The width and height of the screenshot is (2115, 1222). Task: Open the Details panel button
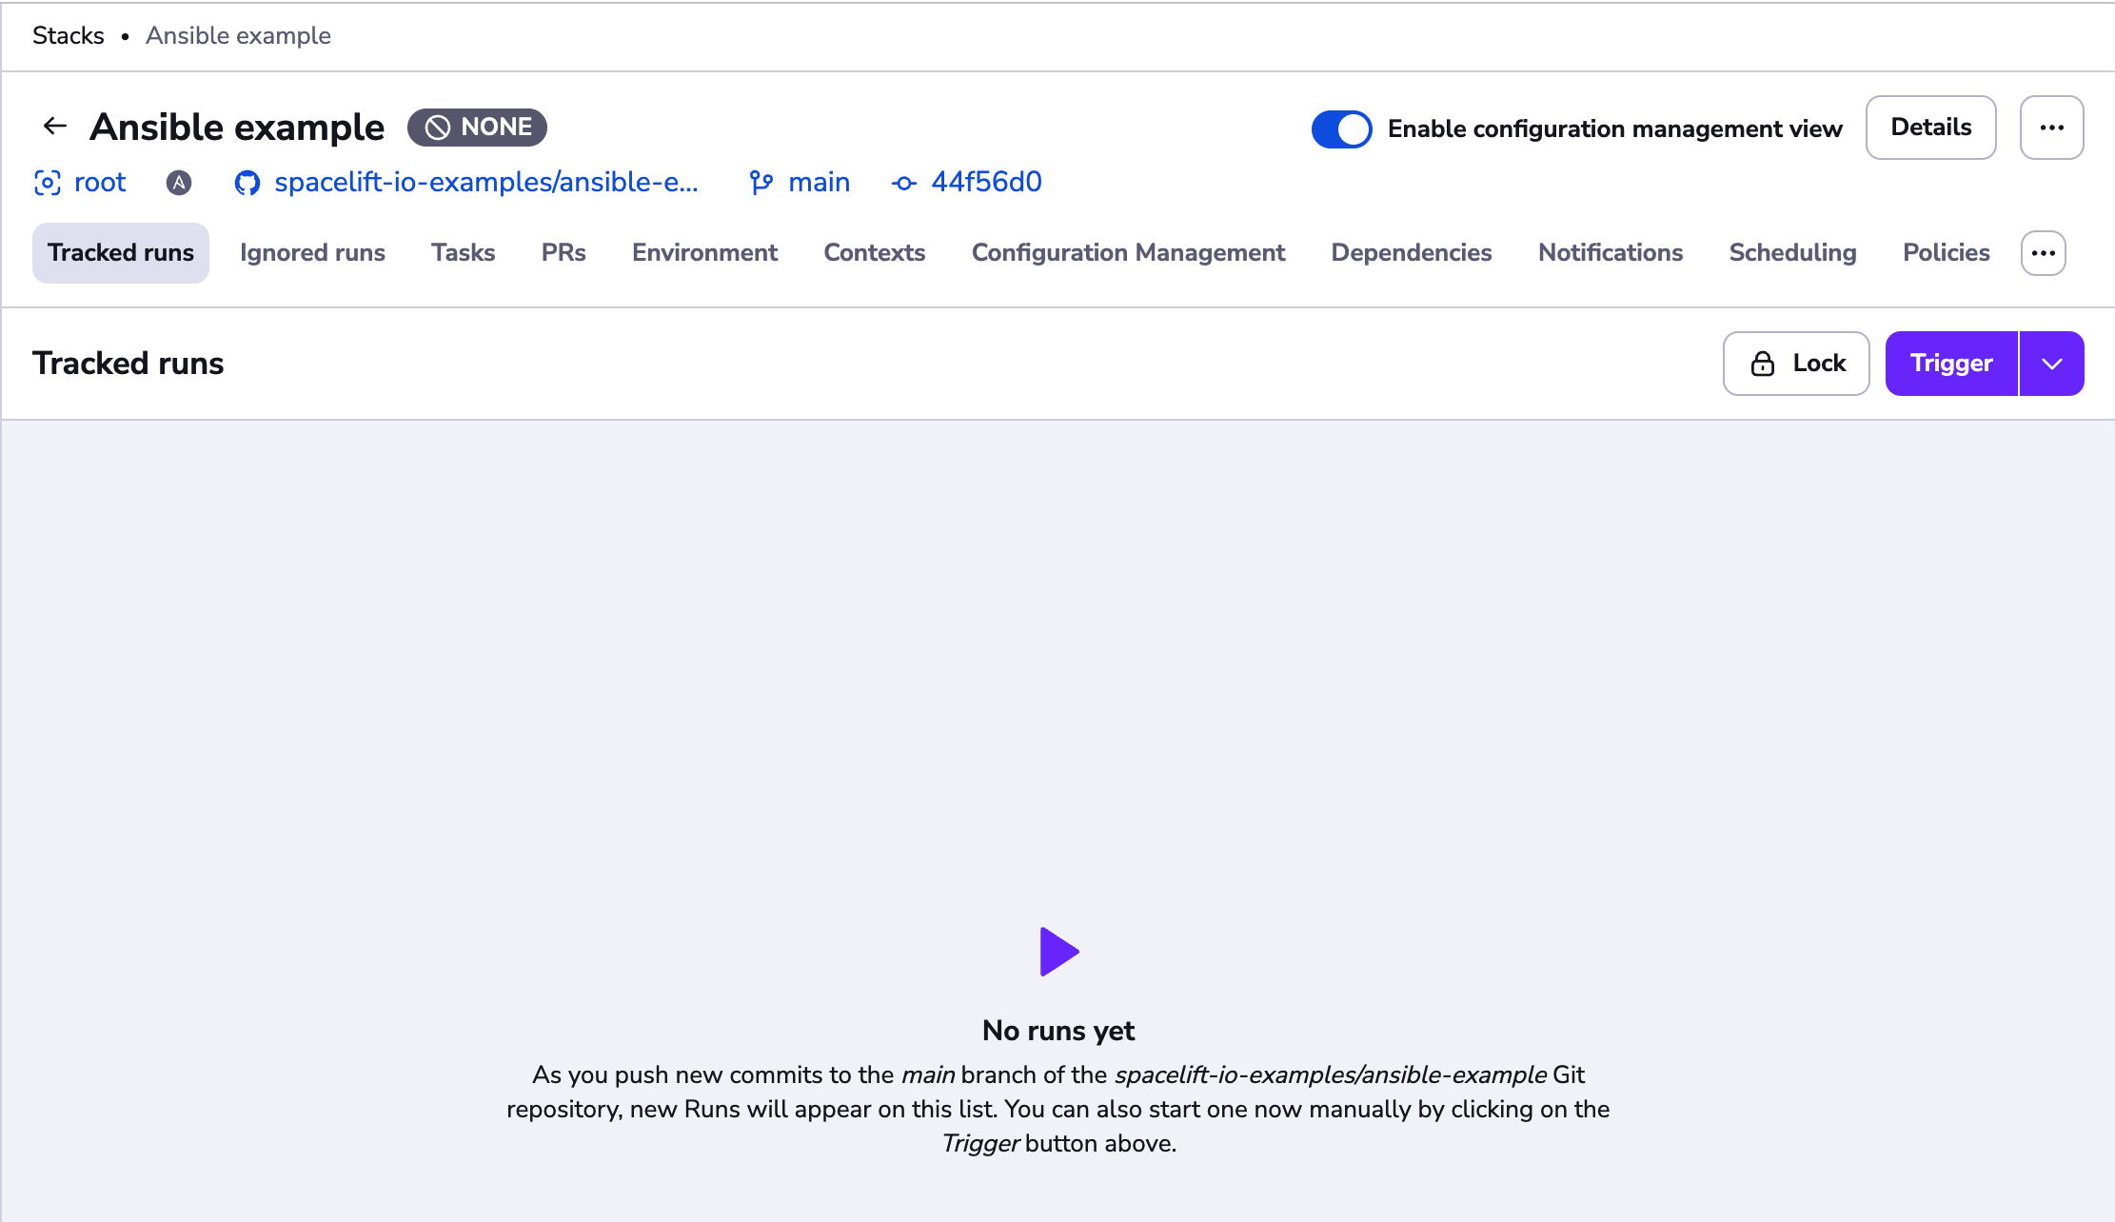click(x=1930, y=128)
